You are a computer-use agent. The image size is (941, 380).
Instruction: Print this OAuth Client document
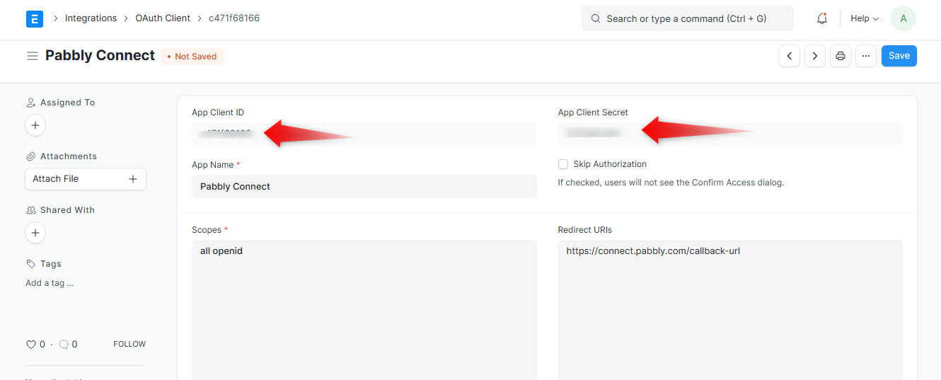(x=841, y=56)
